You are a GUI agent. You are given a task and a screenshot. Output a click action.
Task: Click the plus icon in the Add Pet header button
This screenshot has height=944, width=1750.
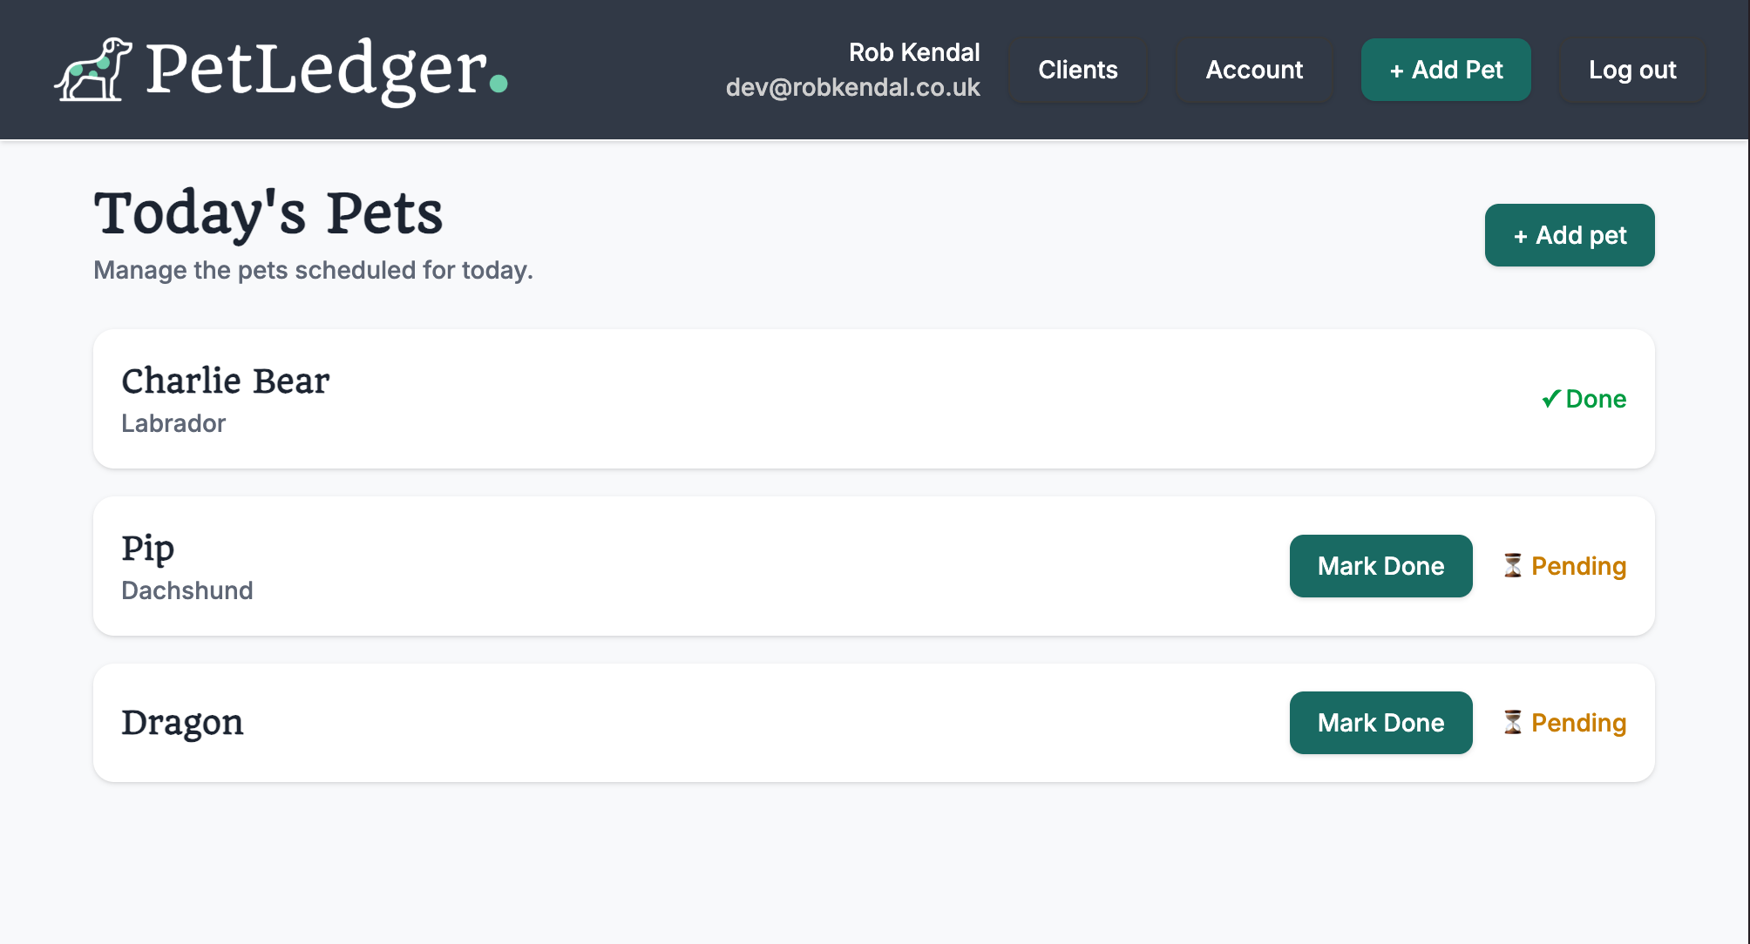click(1397, 70)
